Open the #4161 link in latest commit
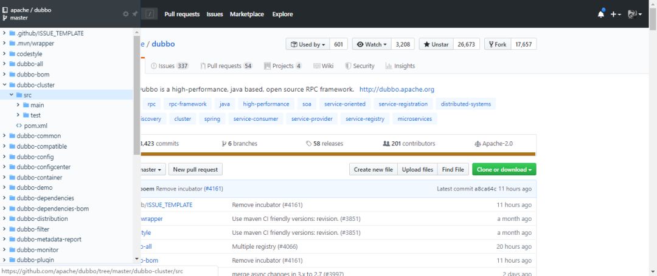 214,189
